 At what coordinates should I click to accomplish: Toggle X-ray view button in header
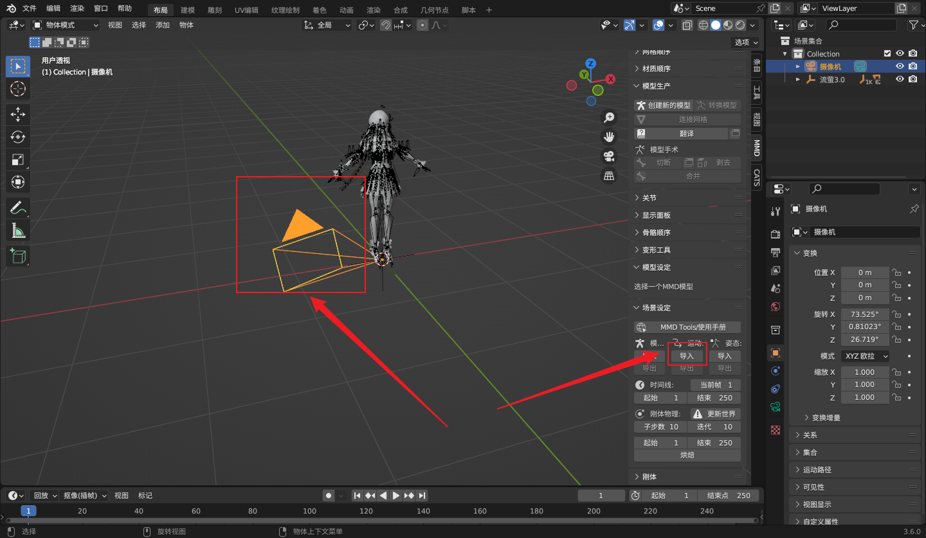[687, 25]
